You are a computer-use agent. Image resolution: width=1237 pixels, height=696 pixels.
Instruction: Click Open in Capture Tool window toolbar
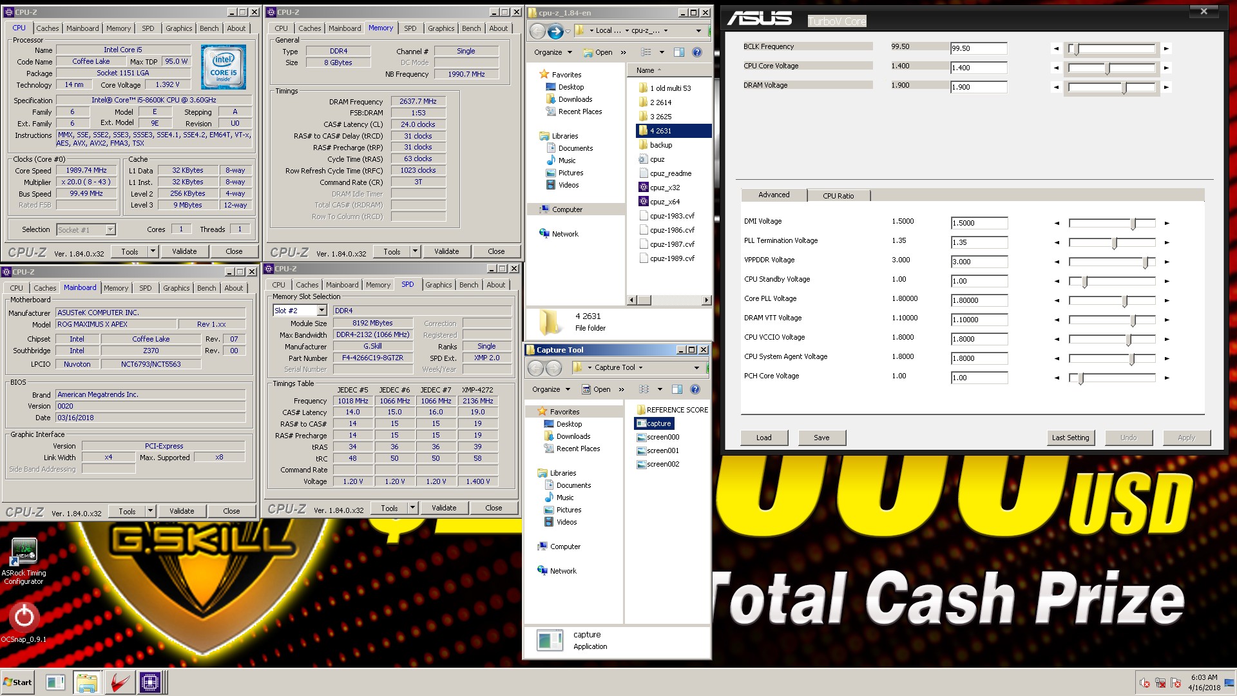pyautogui.click(x=597, y=389)
